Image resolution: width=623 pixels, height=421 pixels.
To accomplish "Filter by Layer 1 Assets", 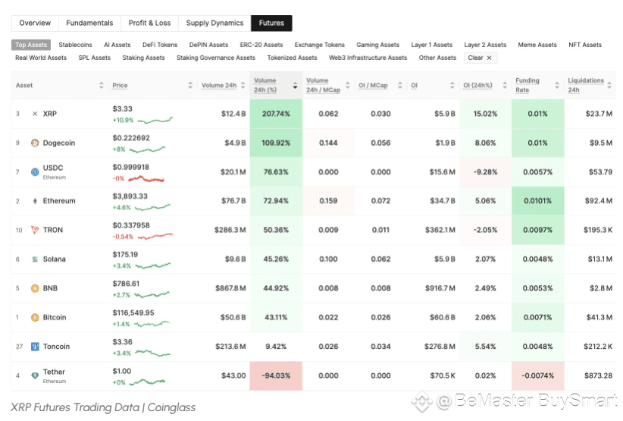I will coord(432,45).
